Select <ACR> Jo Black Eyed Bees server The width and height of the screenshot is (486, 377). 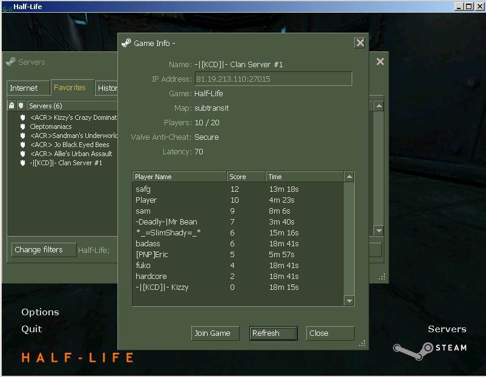(x=70, y=145)
